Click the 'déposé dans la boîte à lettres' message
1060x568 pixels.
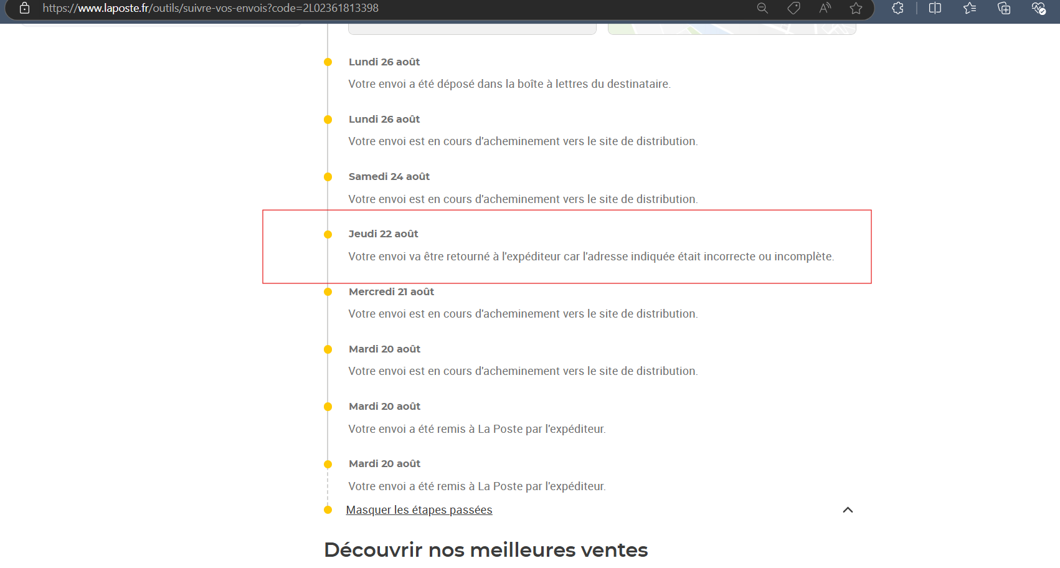click(x=509, y=84)
